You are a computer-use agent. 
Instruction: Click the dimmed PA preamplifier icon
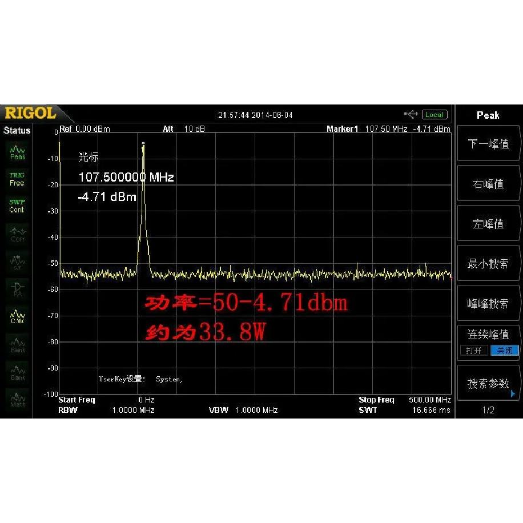pyautogui.click(x=18, y=289)
